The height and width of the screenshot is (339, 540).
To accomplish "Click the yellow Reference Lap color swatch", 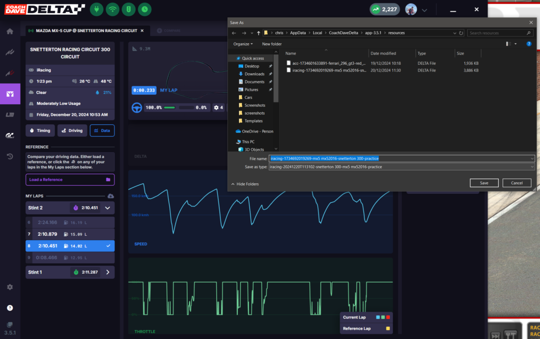I will [x=388, y=328].
